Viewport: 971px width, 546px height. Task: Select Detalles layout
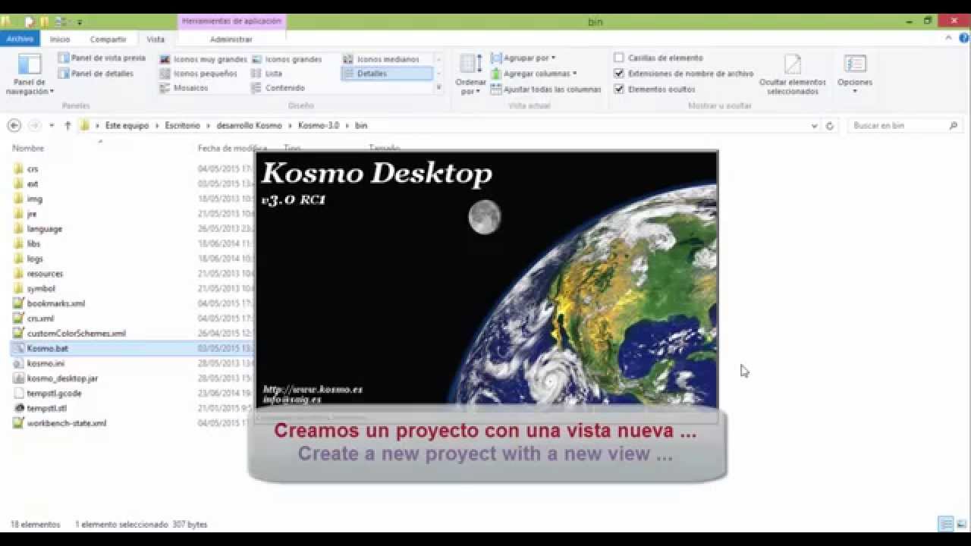[387, 74]
